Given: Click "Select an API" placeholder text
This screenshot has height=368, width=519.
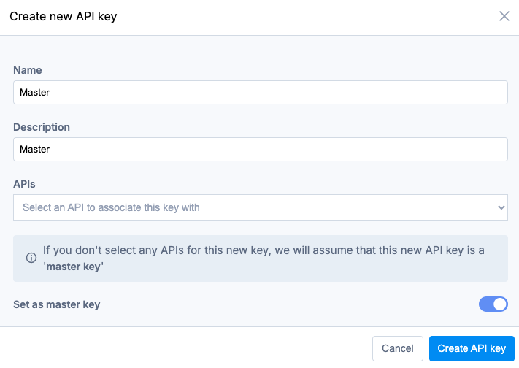Looking at the screenshot, I should 111,207.
